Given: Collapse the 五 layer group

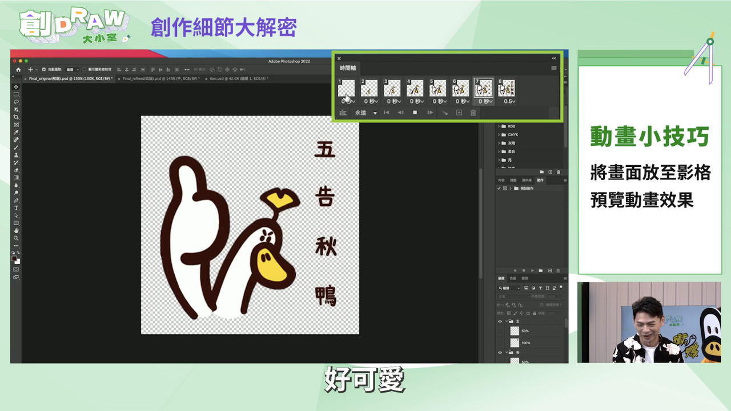Looking at the screenshot, I should pos(507,321).
